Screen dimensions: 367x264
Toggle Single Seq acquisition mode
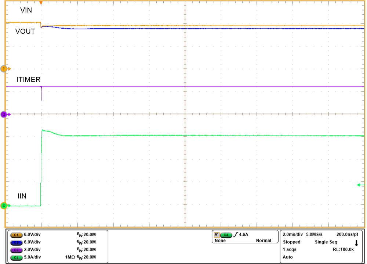click(x=326, y=242)
